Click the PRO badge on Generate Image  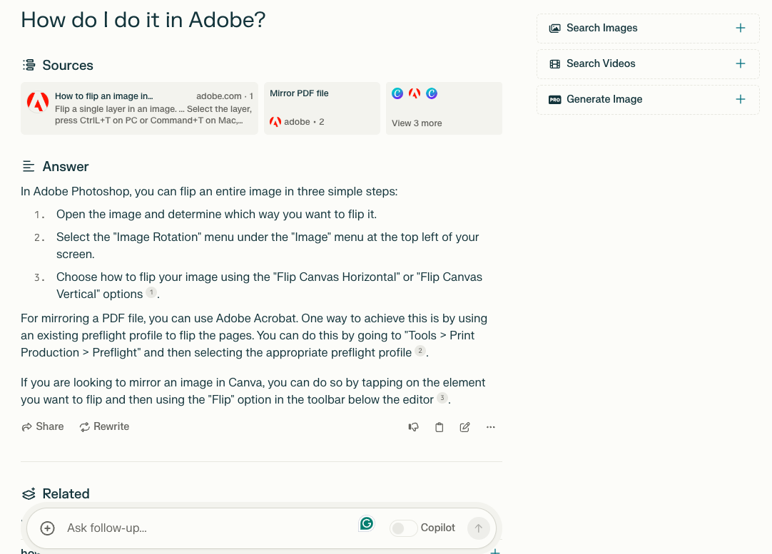(555, 99)
